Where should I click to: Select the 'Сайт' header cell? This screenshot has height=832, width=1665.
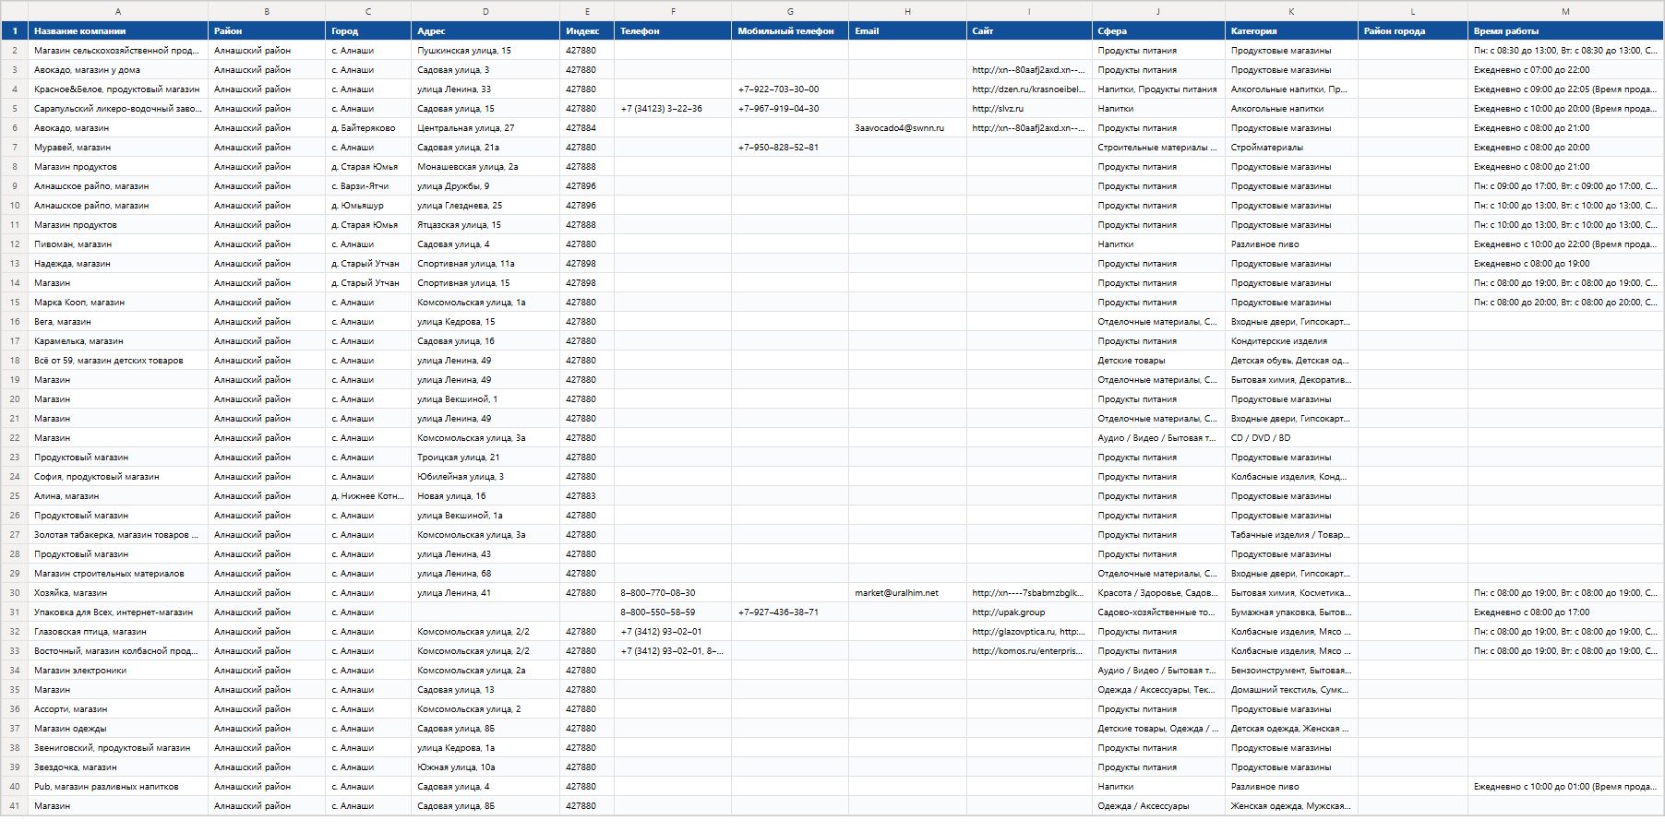pyautogui.click(x=1029, y=30)
